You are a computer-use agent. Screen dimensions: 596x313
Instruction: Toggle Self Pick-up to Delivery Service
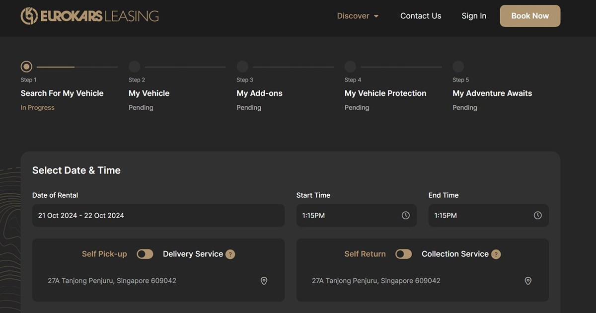(x=145, y=254)
